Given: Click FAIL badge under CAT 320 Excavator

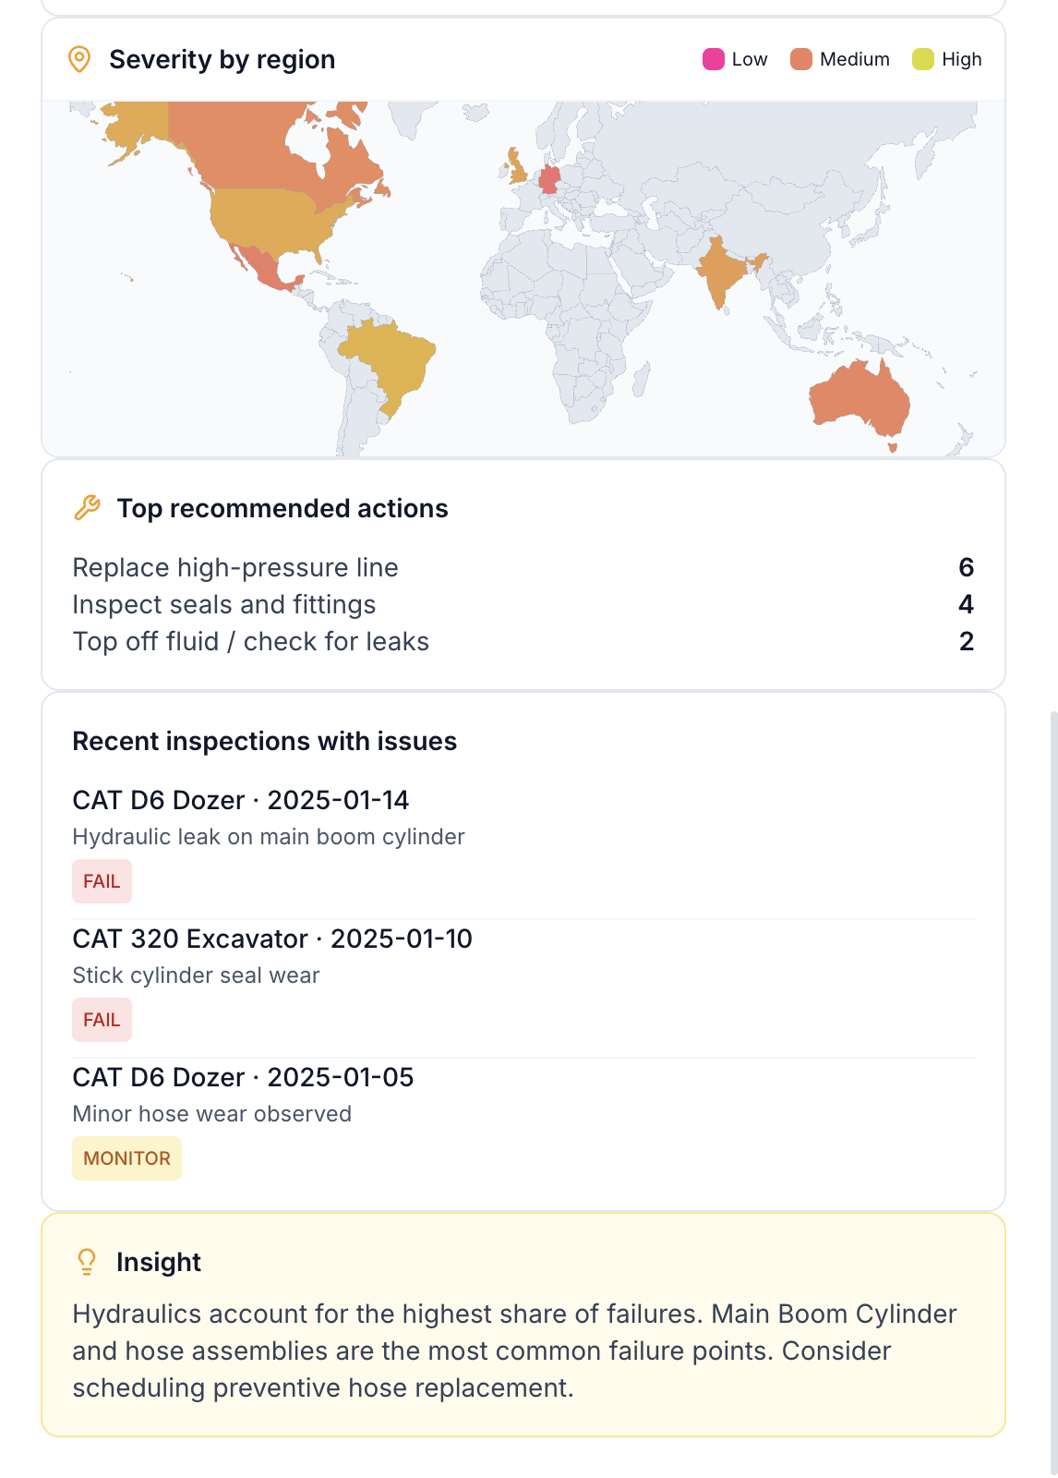Looking at the screenshot, I should tap(102, 1020).
